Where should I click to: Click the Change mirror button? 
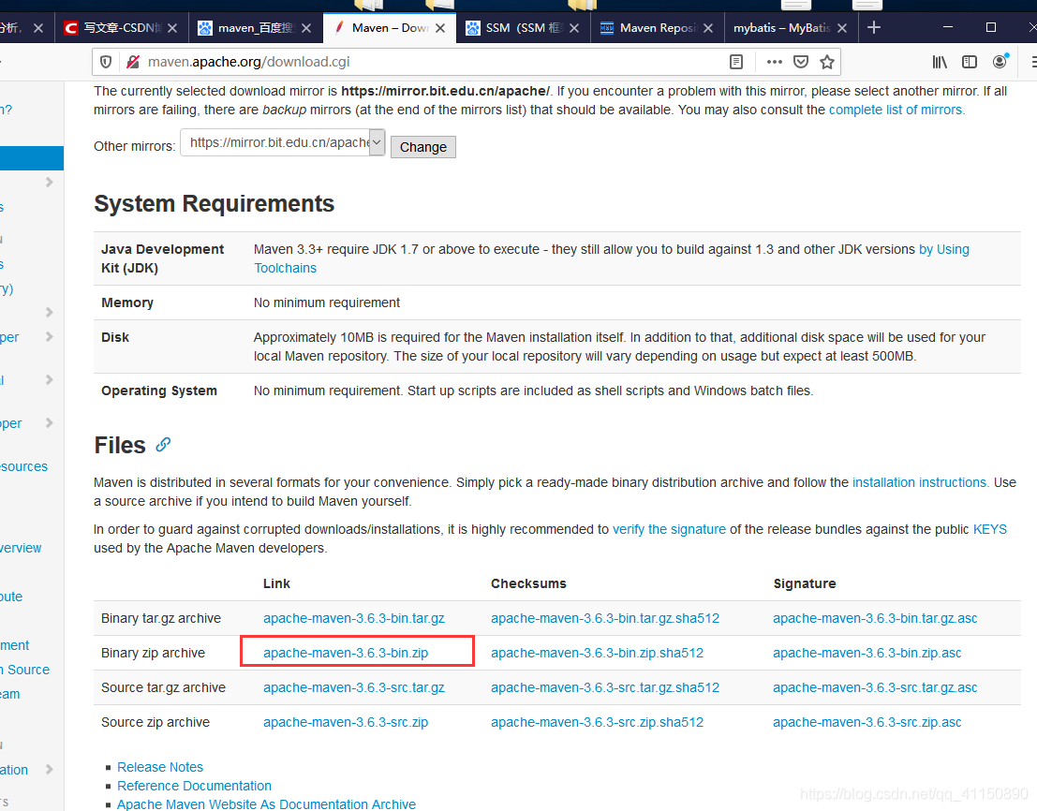(x=423, y=147)
